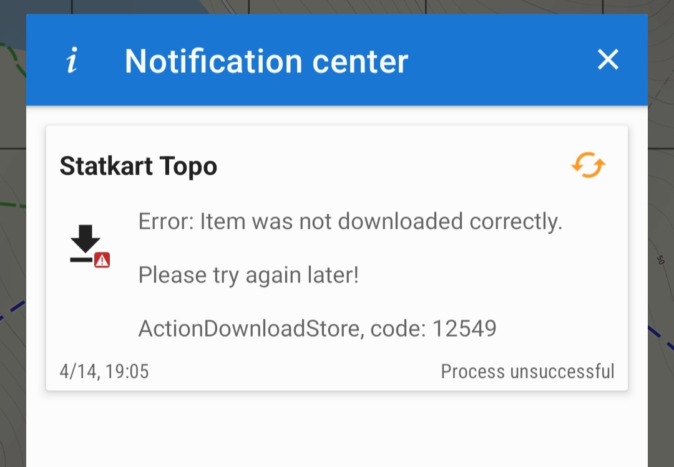
Task: Tap the dimmed map strip above the dialog
Action: (x=336, y=6)
